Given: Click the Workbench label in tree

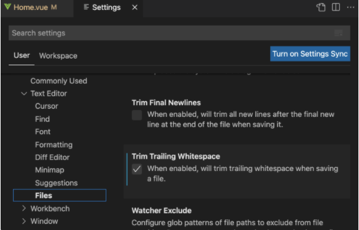Looking at the screenshot, I should (x=50, y=209).
